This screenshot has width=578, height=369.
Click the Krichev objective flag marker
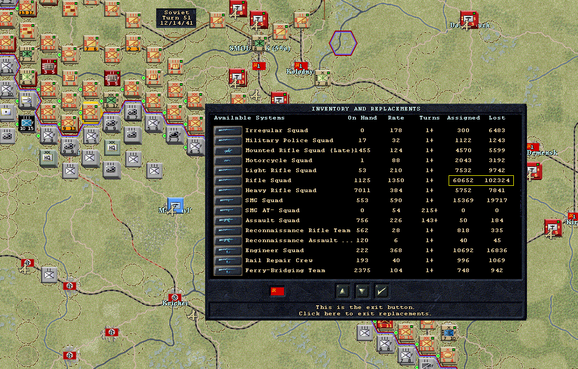point(175,297)
